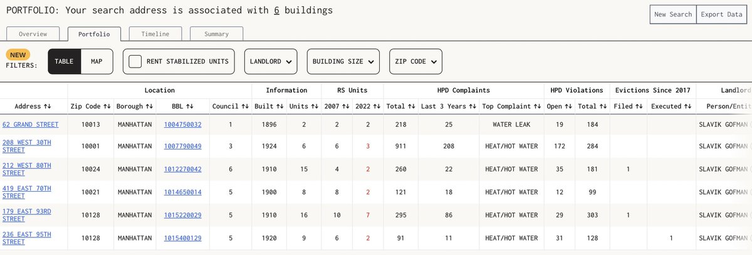Screen dimensions: 752x255
Task: Click WATER LEAK top complaint cell
Action: (x=511, y=125)
